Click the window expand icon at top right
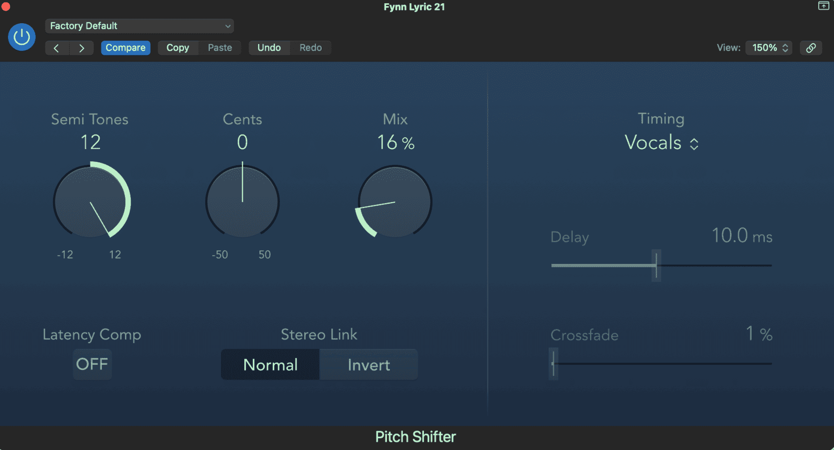The image size is (834, 450). coord(824,6)
